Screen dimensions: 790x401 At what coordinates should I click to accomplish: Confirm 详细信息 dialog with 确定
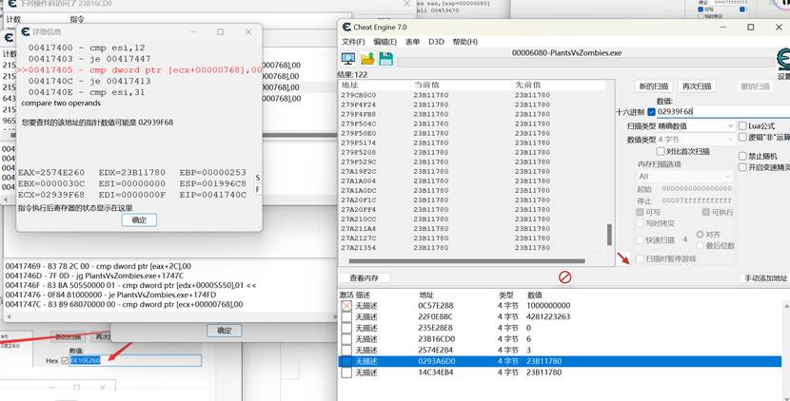pos(139,220)
